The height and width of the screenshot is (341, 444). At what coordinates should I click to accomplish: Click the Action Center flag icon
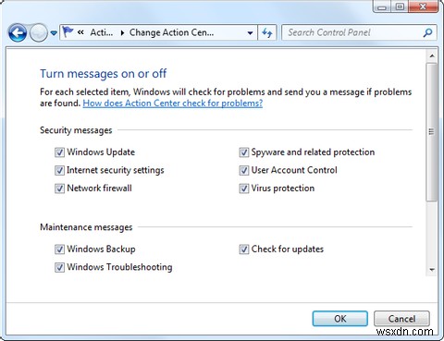[x=68, y=31]
